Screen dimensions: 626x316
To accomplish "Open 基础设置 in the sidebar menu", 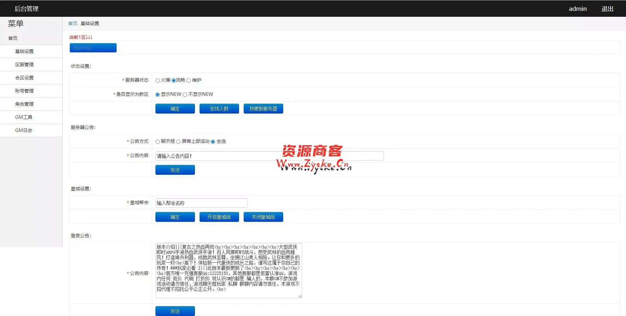I will pos(31,51).
